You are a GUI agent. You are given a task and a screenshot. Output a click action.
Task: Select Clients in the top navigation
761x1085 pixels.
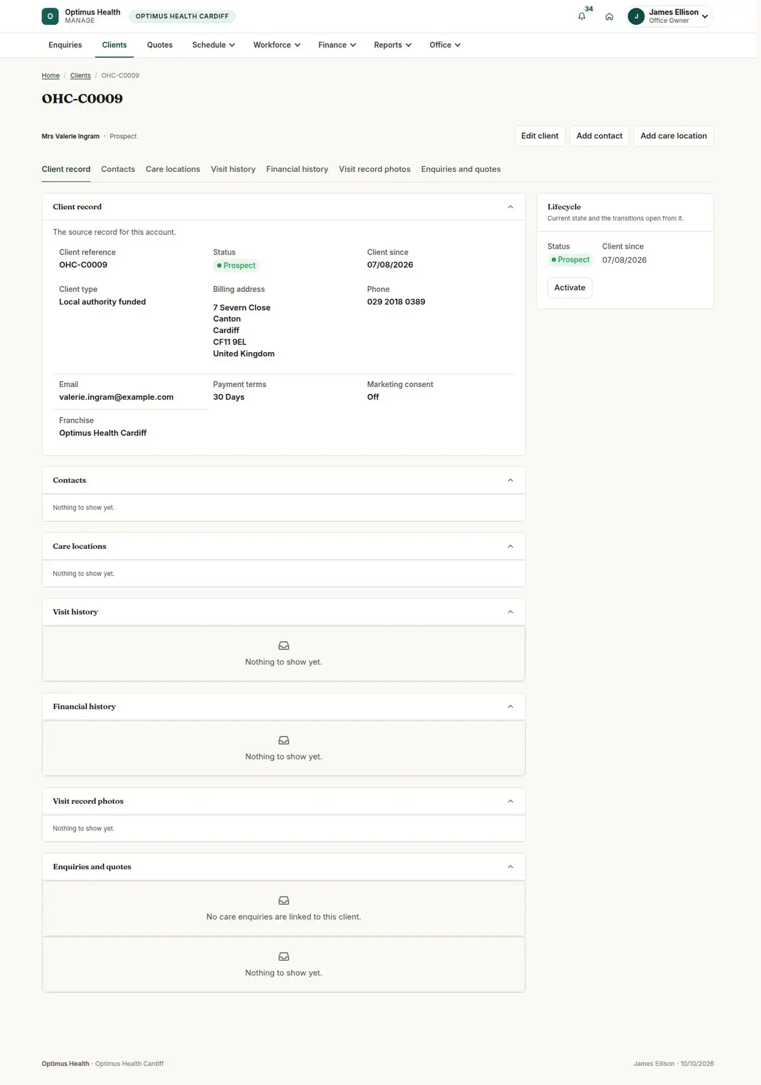coord(114,45)
